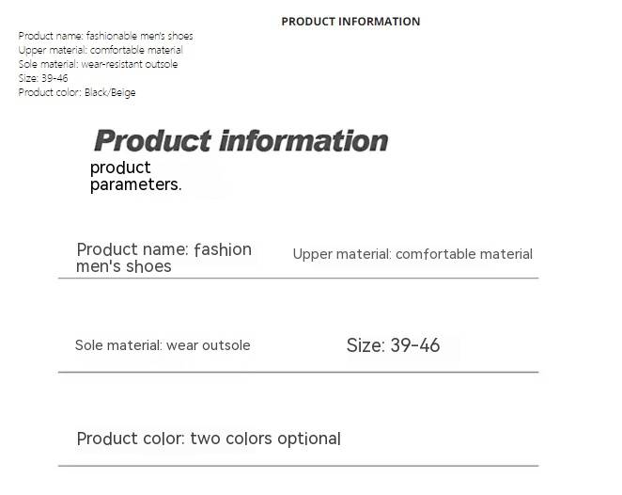
Task: Click the word 'parameters.' under the title
Action: point(135,184)
